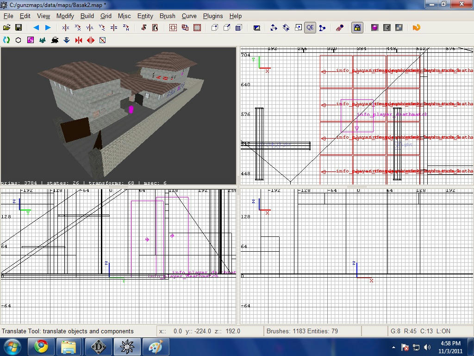Toggle the QE resize tool button
The height and width of the screenshot is (356, 474).
tap(310, 28)
